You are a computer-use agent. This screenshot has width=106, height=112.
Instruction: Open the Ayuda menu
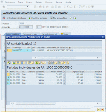[68, 2]
